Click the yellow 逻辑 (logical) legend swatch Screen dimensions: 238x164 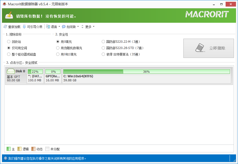pos(19,149)
